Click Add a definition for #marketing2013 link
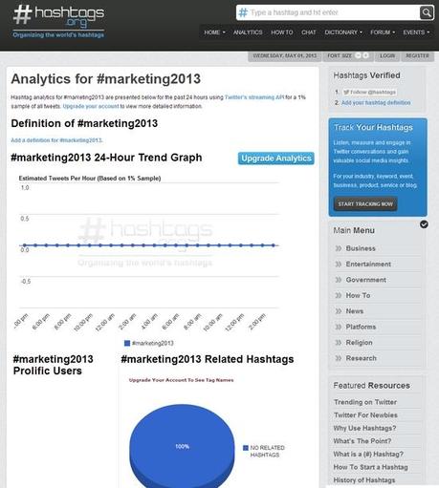The height and width of the screenshot is (488, 439). point(56,140)
